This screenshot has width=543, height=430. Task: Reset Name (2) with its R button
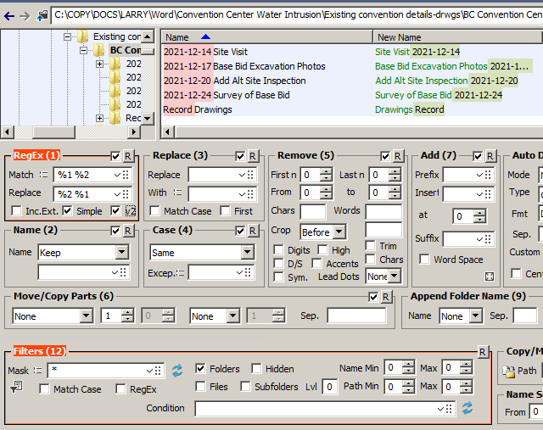128,231
